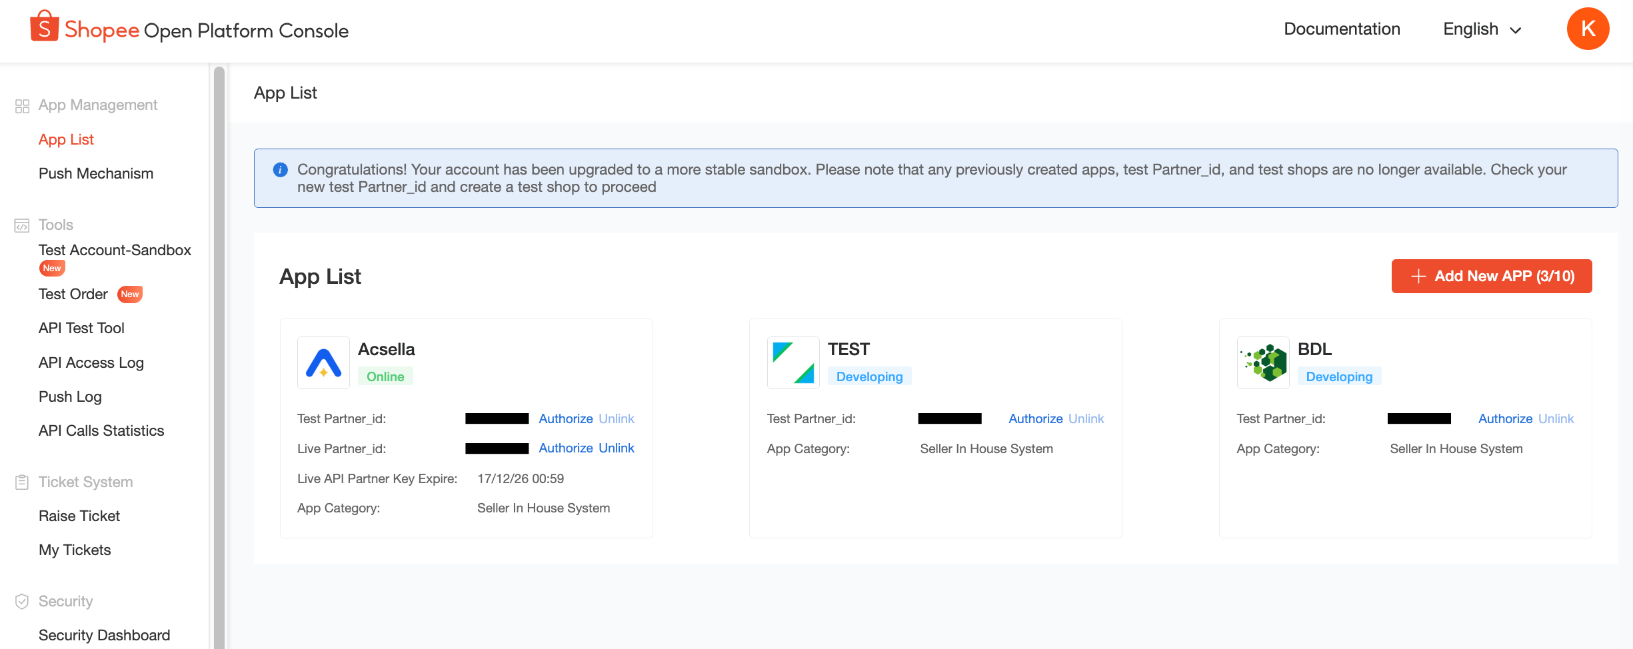
Task: Click the App Management grid icon
Action: click(22, 106)
